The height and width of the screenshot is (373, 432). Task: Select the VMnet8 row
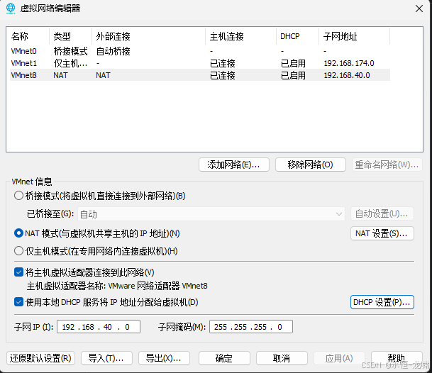200,75
